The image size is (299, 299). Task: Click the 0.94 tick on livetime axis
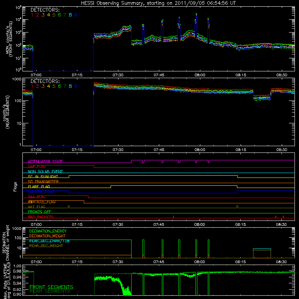coord(17,283)
